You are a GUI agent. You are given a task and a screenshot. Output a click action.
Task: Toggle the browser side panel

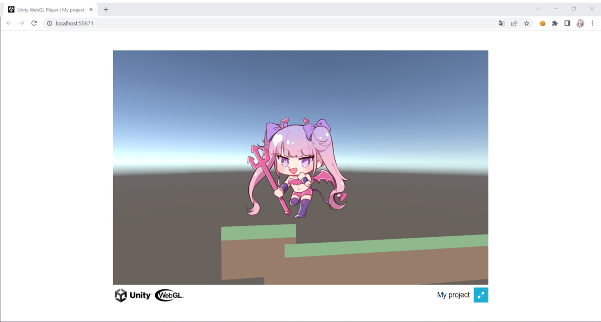pos(567,23)
